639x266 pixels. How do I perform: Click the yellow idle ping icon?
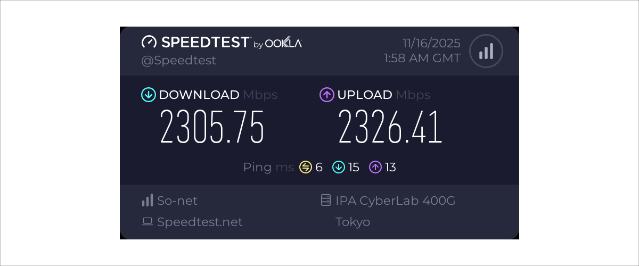click(305, 167)
